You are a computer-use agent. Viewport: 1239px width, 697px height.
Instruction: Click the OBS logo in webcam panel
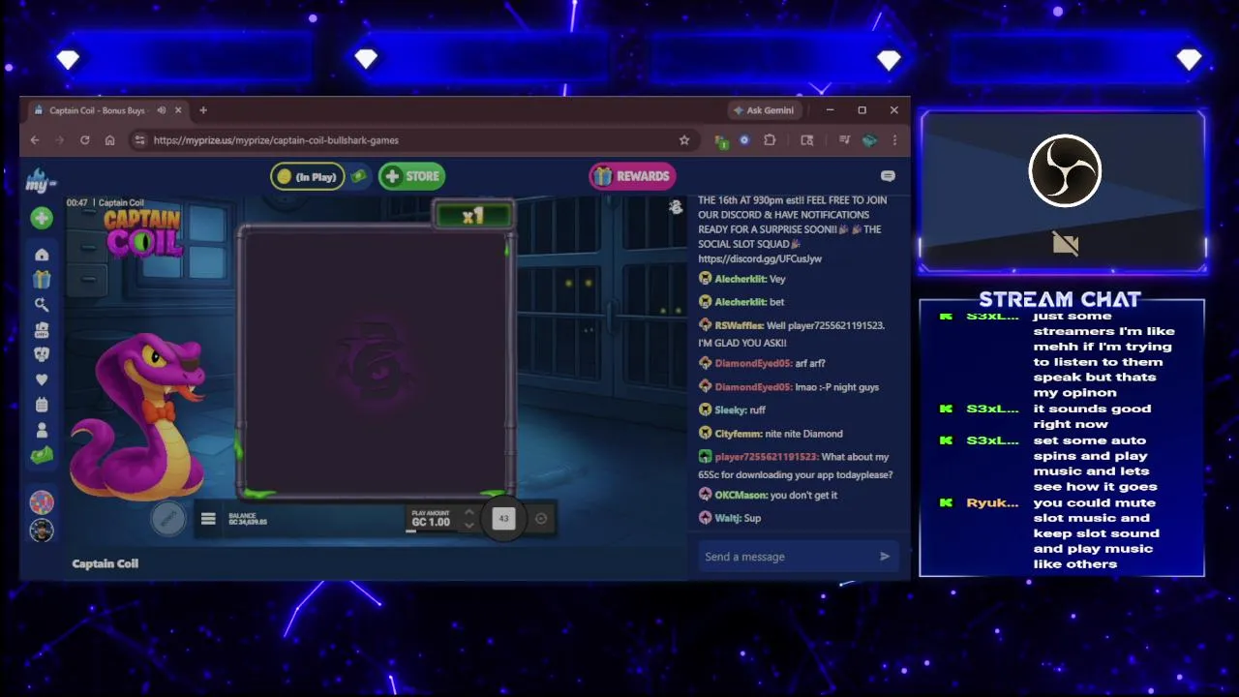pos(1065,171)
